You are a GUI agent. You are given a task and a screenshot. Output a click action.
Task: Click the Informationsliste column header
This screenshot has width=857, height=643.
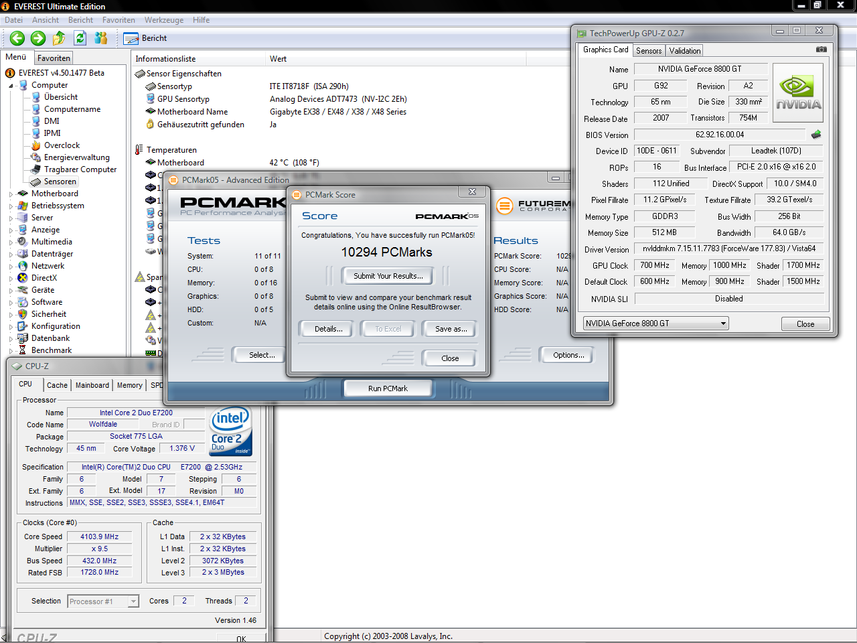coord(198,59)
